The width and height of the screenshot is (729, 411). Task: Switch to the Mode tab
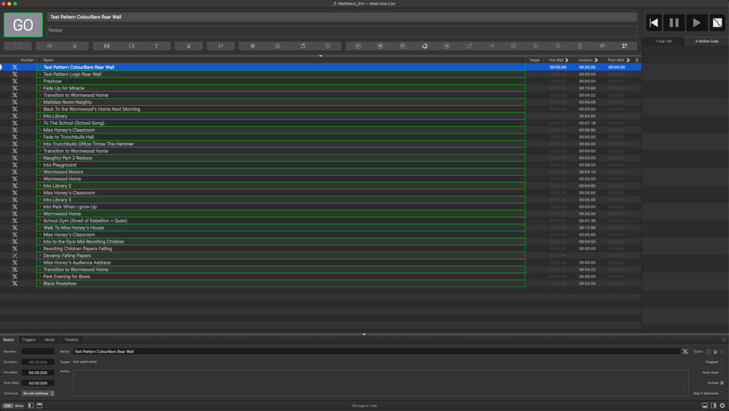49,339
